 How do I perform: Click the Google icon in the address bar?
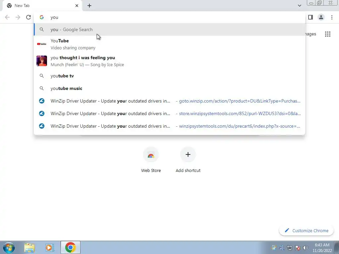click(42, 17)
